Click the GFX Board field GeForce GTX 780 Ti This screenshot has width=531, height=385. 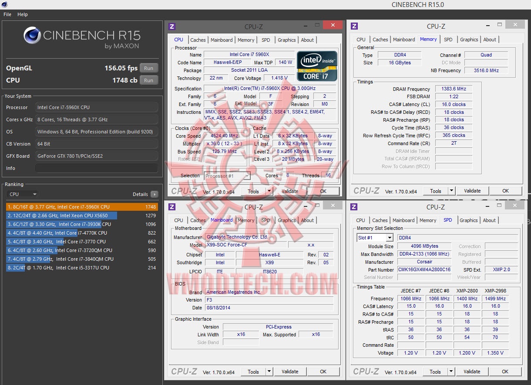coord(97,156)
